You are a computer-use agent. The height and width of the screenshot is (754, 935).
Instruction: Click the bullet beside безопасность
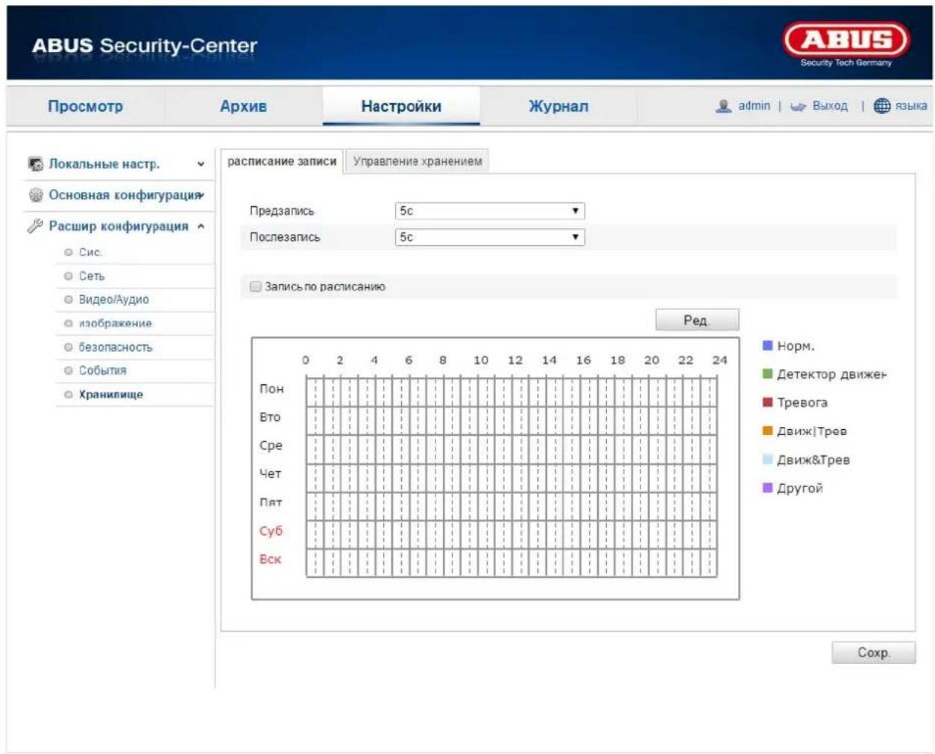[x=69, y=347]
